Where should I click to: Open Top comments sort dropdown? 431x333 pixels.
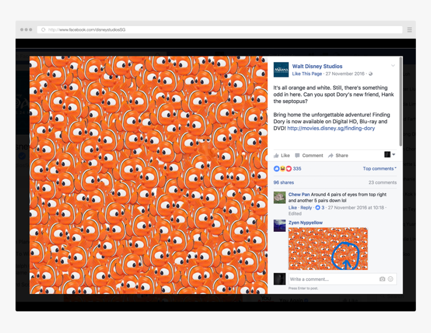coord(379,169)
